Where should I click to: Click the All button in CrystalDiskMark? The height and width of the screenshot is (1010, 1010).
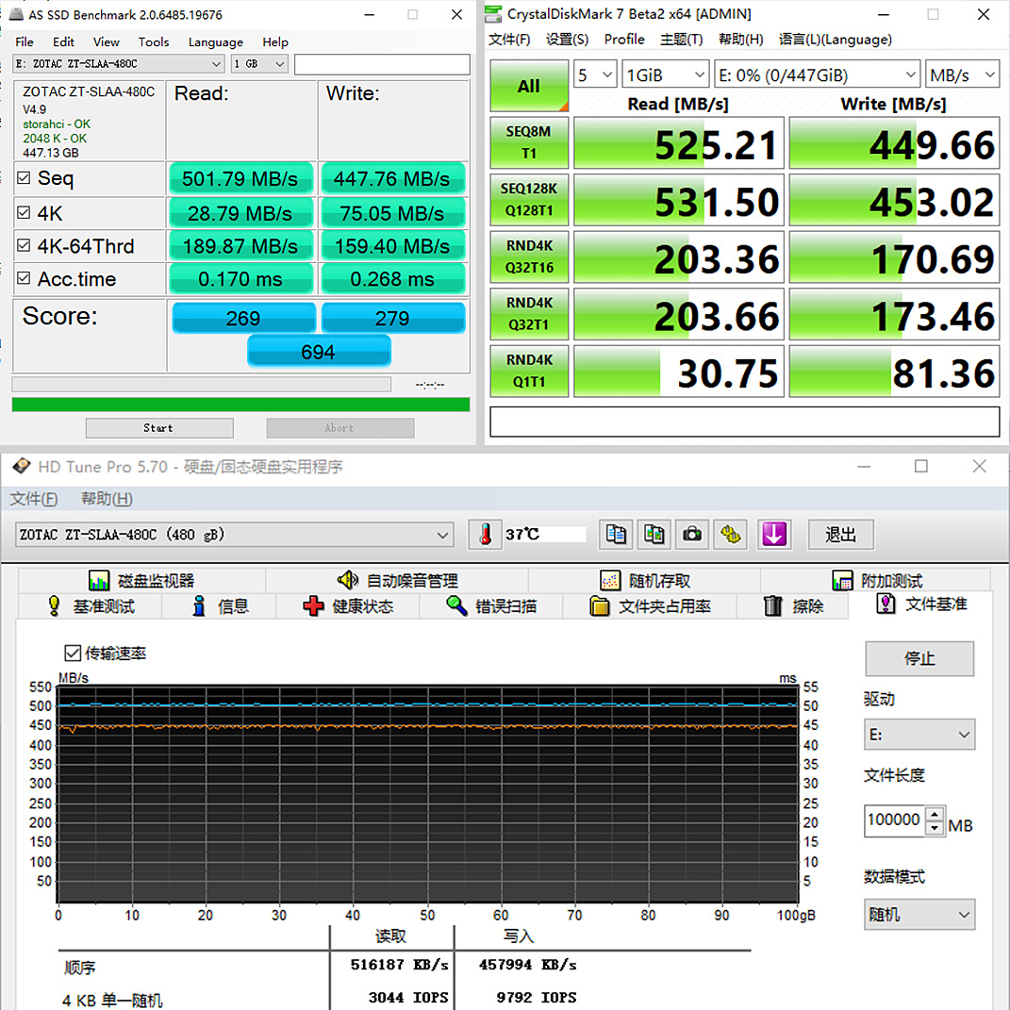[529, 86]
